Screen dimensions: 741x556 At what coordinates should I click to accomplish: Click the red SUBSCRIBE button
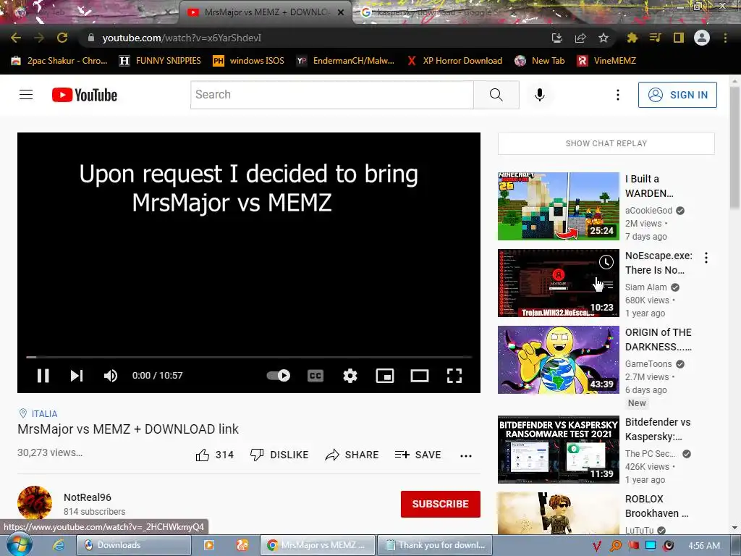(441, 504)
